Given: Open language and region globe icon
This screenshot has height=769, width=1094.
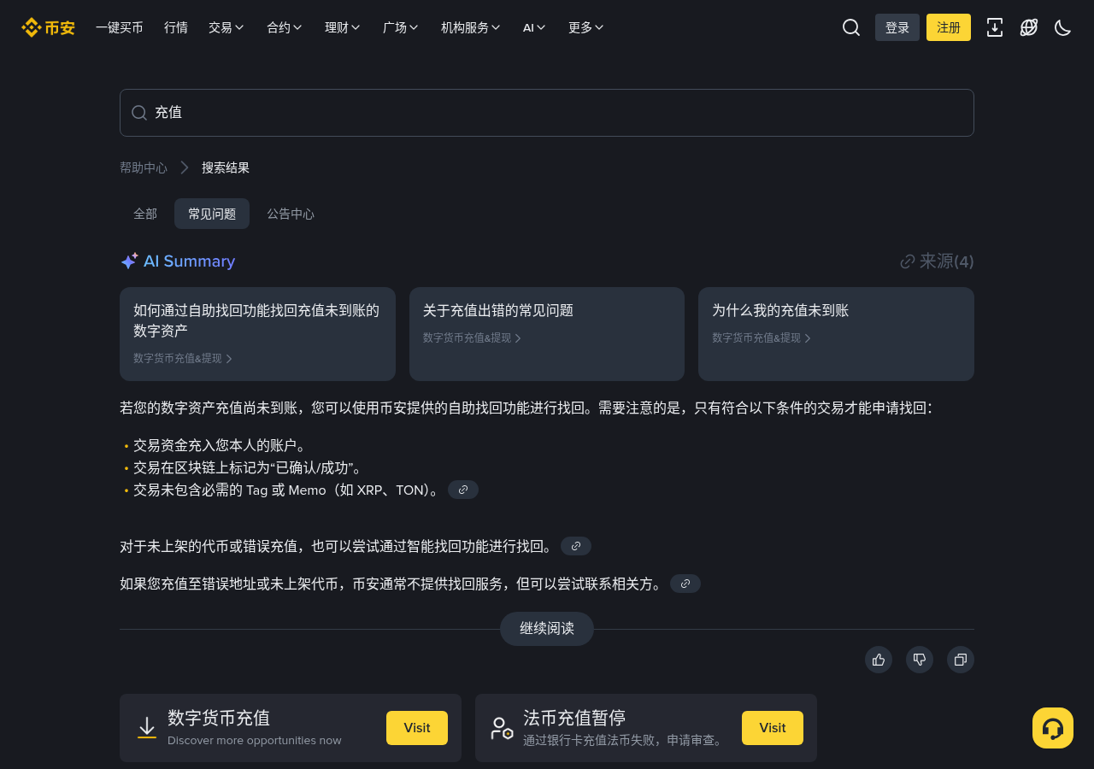Looking at the screenshot, I should tap(1029, 27).
